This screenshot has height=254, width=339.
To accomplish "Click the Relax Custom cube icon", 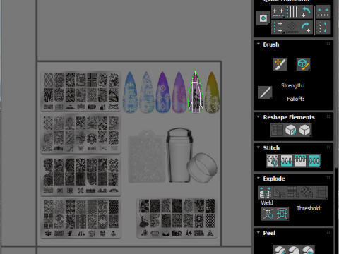I will (x=304, y=130).
